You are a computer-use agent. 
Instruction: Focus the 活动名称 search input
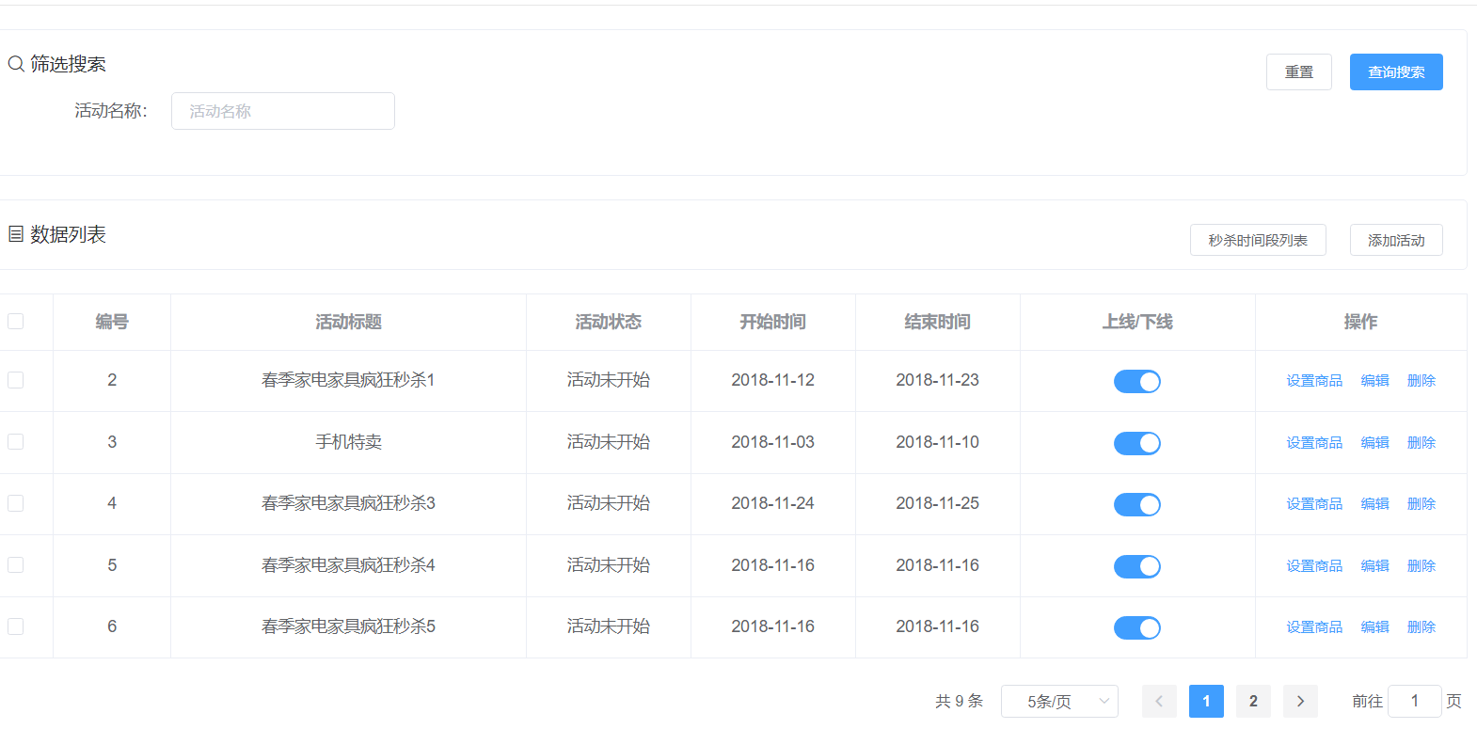click(283, 111)
